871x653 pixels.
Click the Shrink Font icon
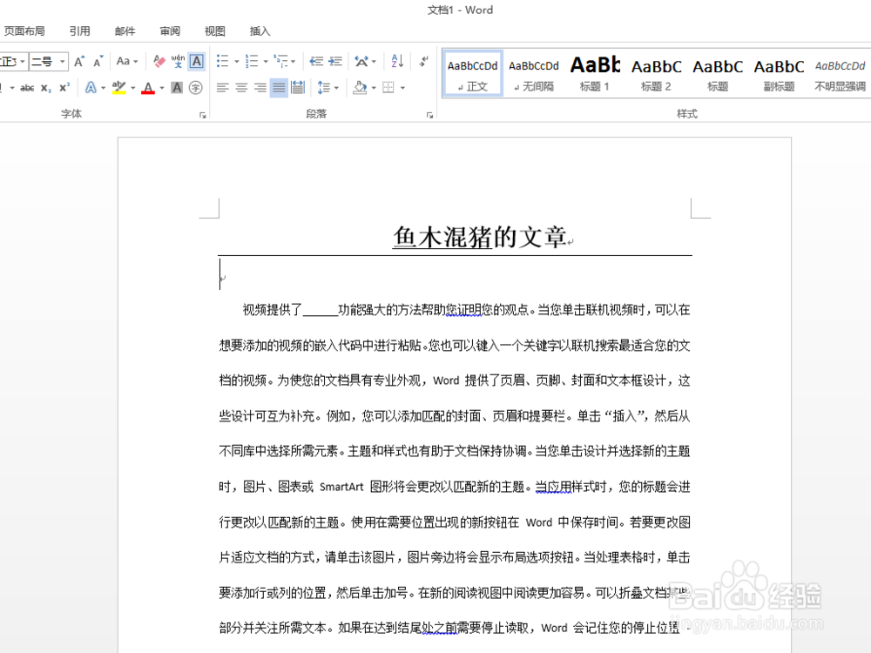pyautogui.click(x=98, y=61)
